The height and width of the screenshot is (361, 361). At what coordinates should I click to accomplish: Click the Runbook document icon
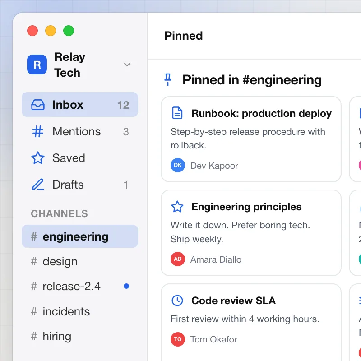(177, 113)
